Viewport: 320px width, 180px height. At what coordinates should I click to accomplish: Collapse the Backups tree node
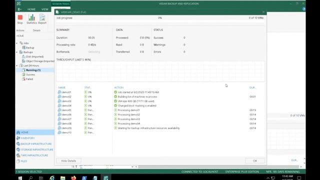click(x=17, y=52)
